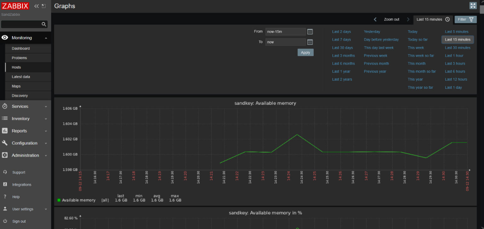Screen dimensions: 484x229
Task: Open the To date calendar picker
Action: 310,42
